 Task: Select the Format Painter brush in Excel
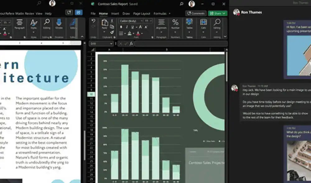click(x=112, y=32)
